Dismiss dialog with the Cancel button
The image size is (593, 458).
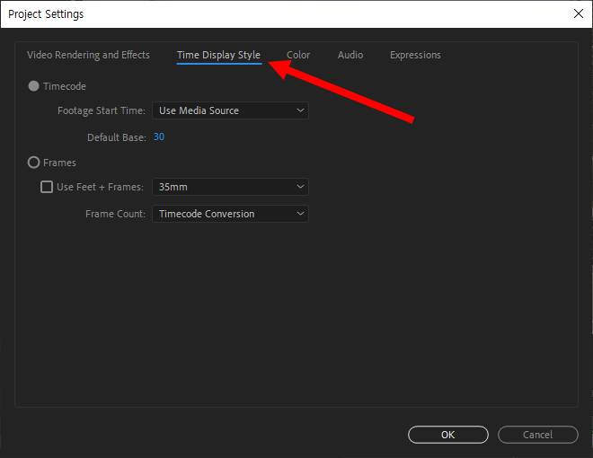point(538,435)
